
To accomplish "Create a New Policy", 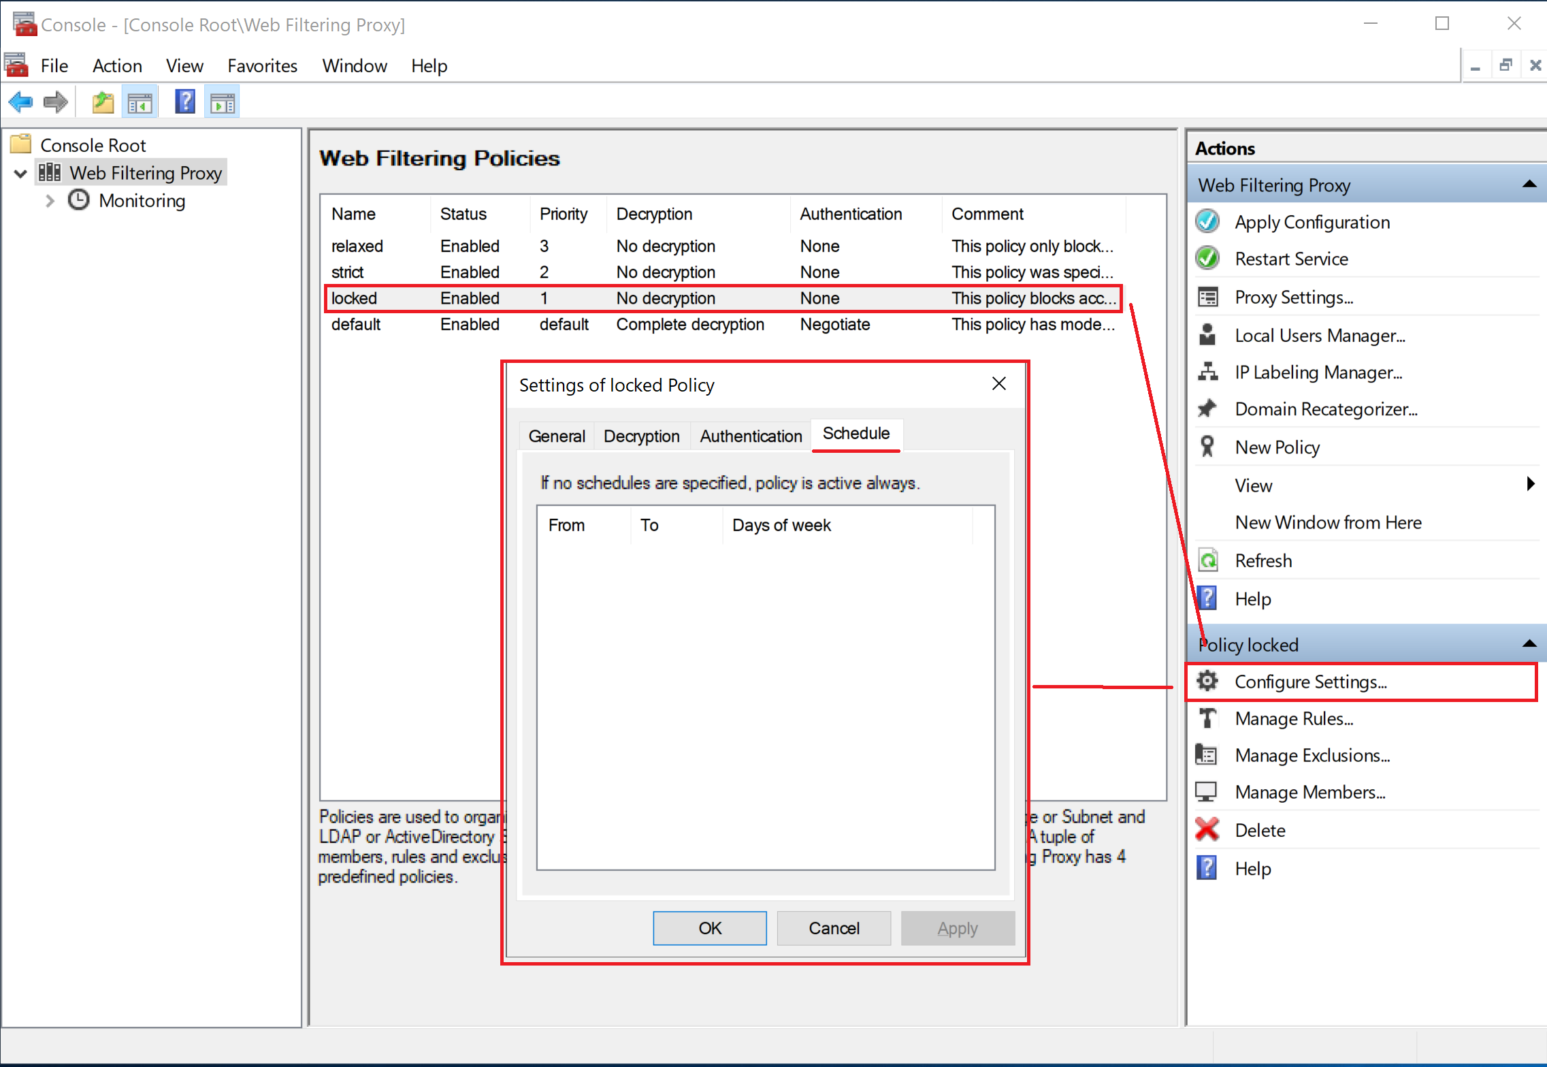I will pos(1277,447).
